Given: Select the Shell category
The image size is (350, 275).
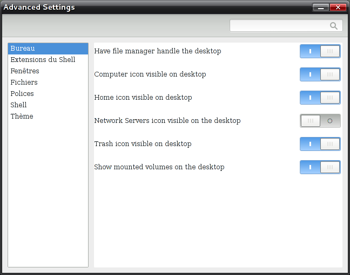Looking at the screenshot, I should pos(18,105).
